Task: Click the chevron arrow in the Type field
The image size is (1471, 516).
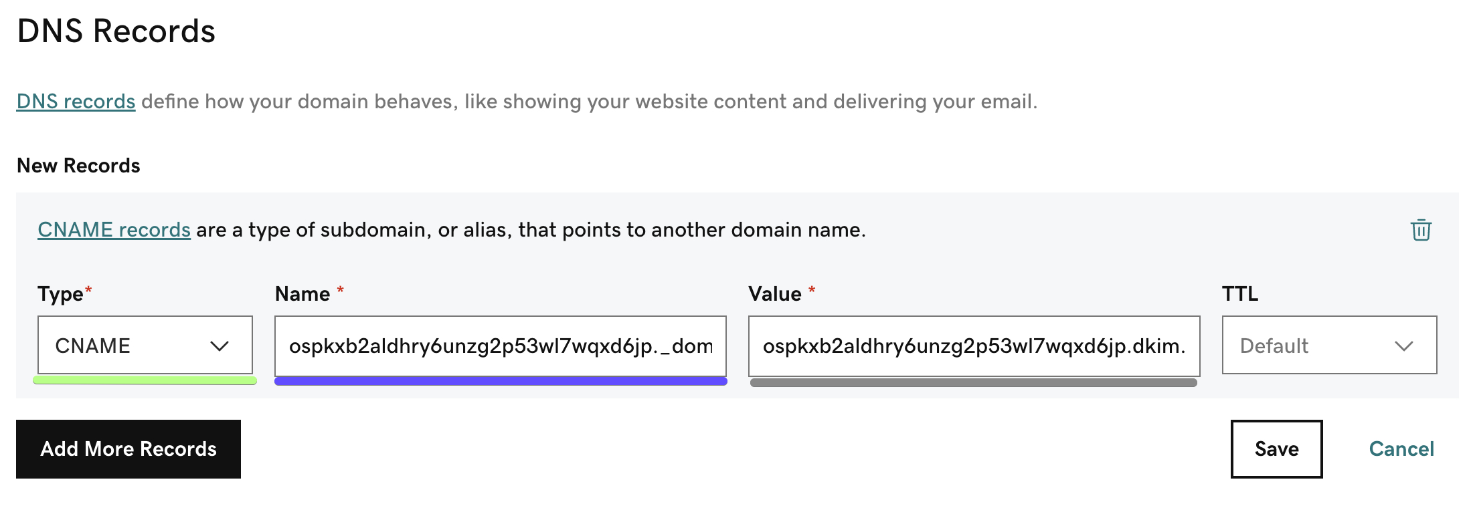Action: pos(220,346)
